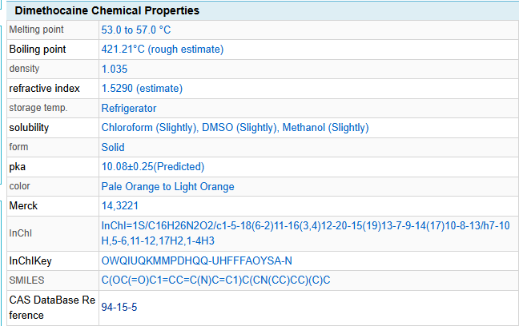This screenshot has width=519, height=326.
Task: Select the boiling point value 421.21°C
Action: tap(162, 49)
